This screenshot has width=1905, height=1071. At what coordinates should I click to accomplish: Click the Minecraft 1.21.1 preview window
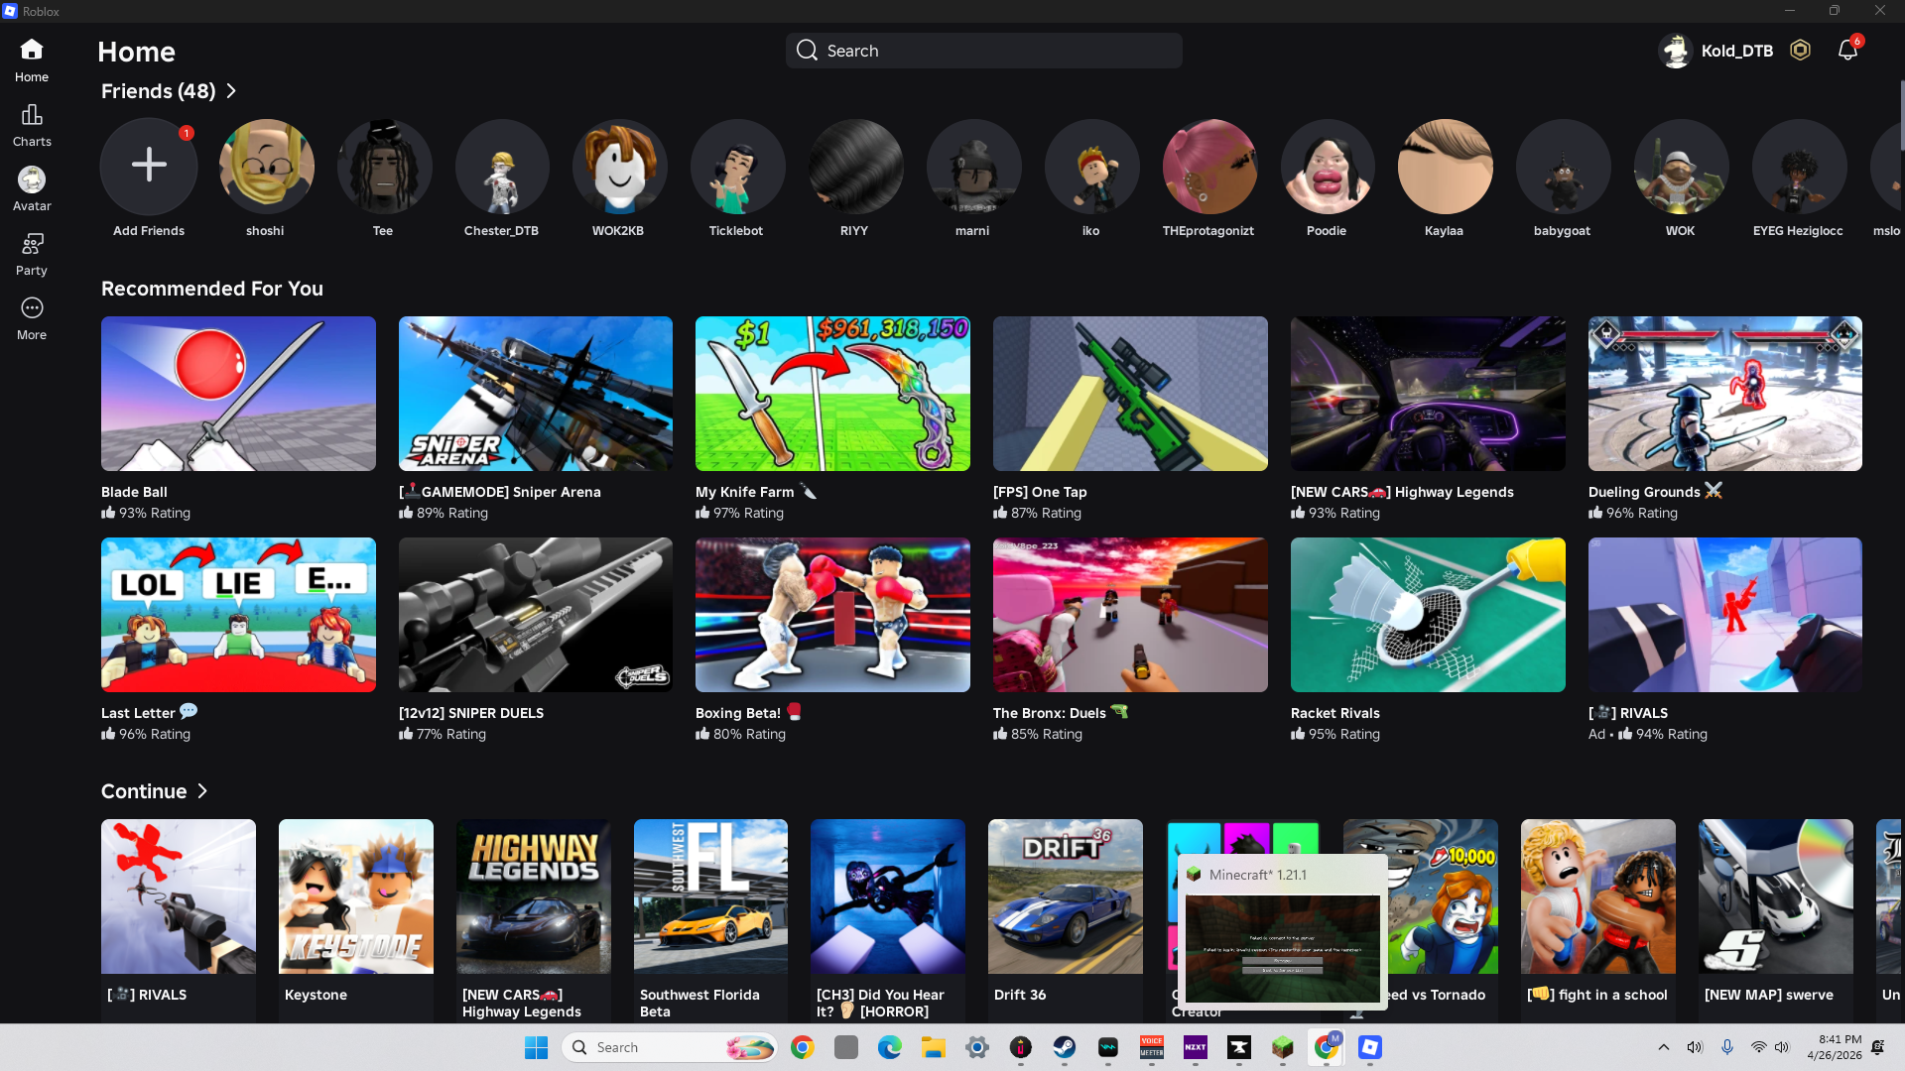coord(1282,932)
